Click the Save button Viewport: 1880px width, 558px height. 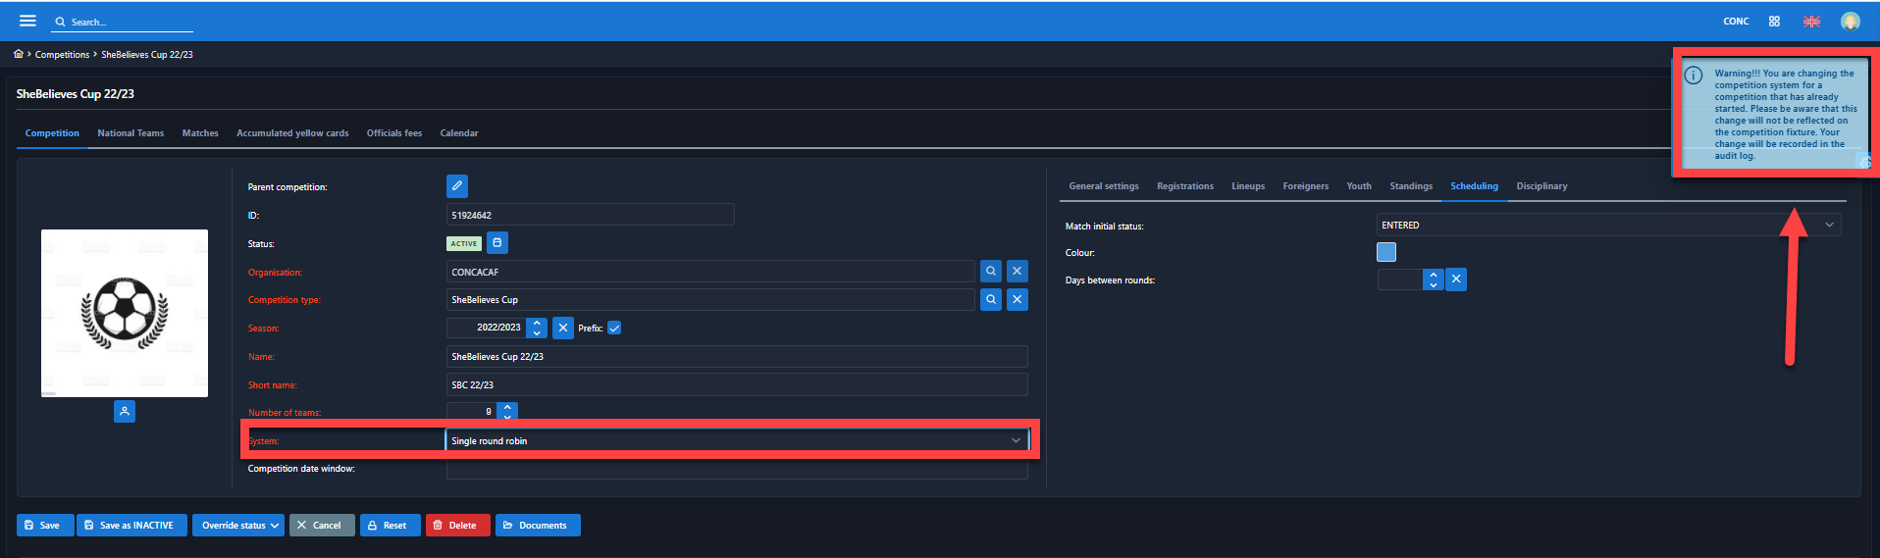(44, 526)
